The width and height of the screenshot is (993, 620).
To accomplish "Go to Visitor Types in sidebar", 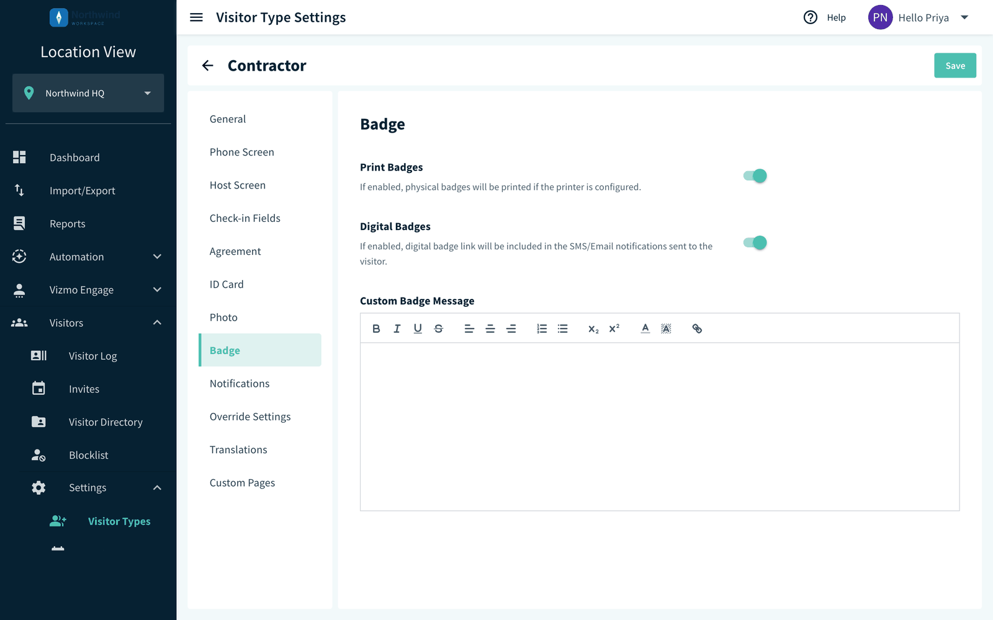I will 119,521.
